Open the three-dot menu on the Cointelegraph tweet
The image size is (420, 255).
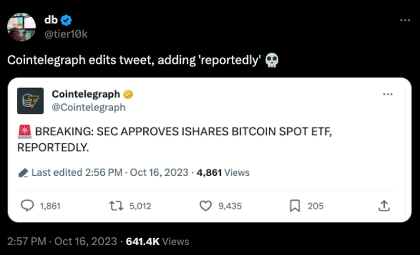point(388,94)
